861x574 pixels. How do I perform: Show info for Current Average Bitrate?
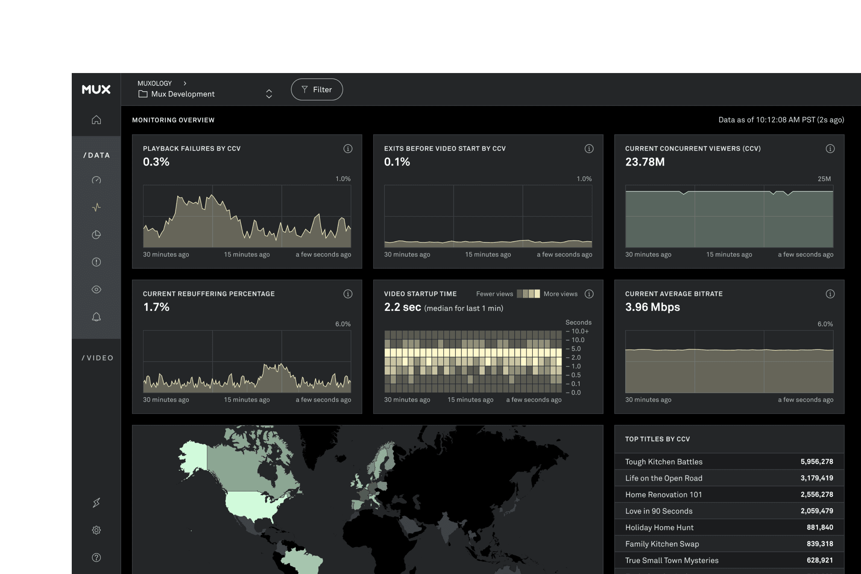830,294
